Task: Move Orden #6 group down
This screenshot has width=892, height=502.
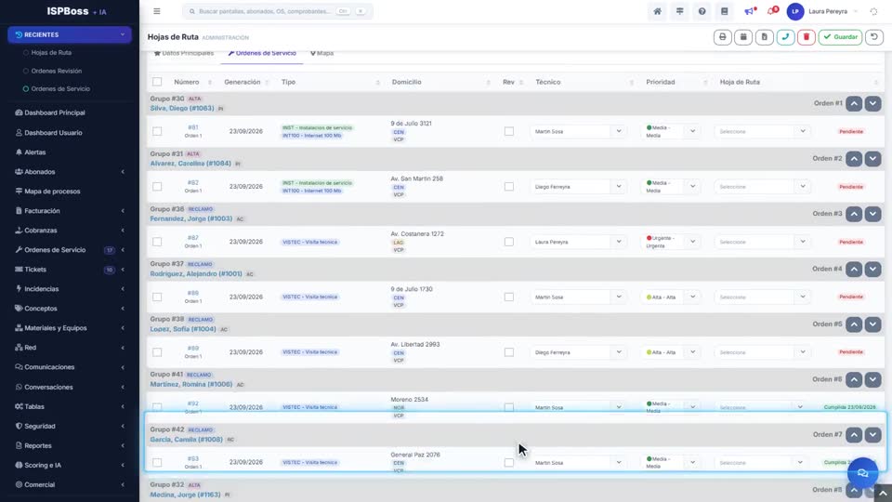Action: (x=872, y=379)
